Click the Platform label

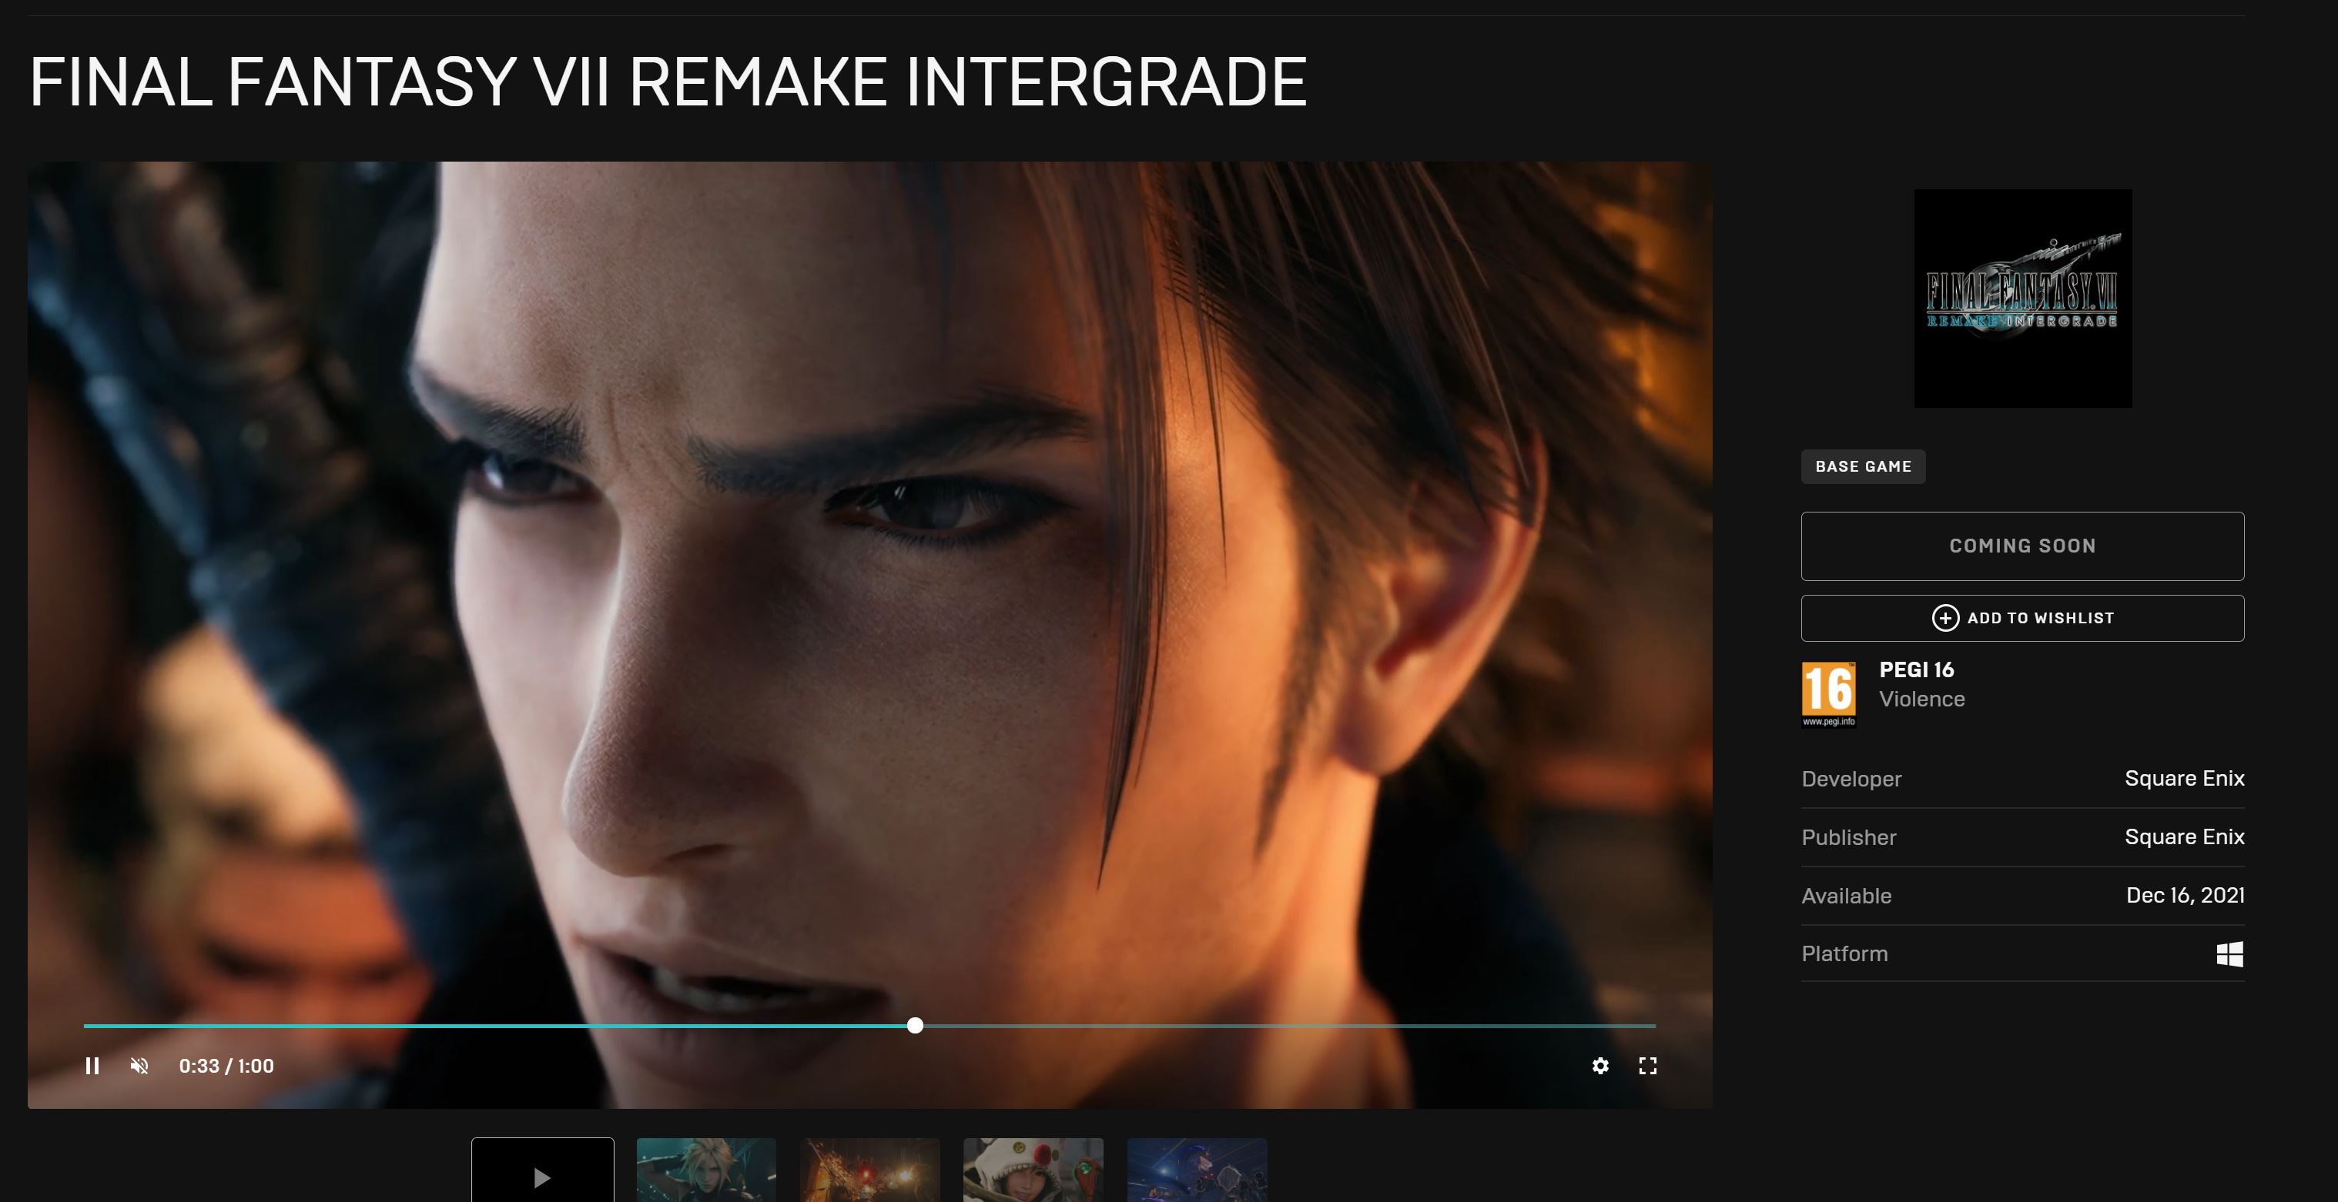click(x=1844, y=954)
